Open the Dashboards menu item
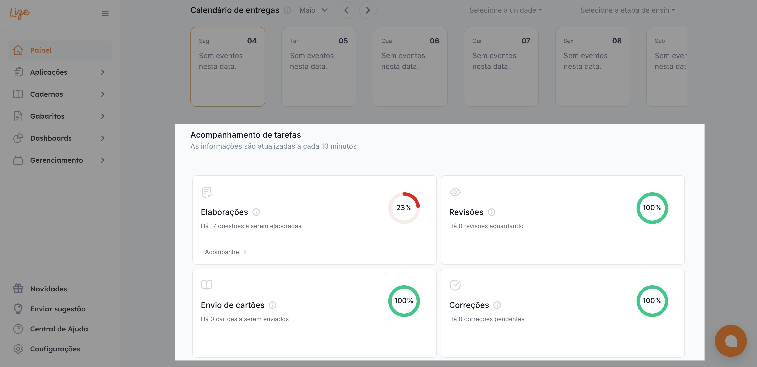This screenshot has width=757, height=367. (x=60, y=138)
